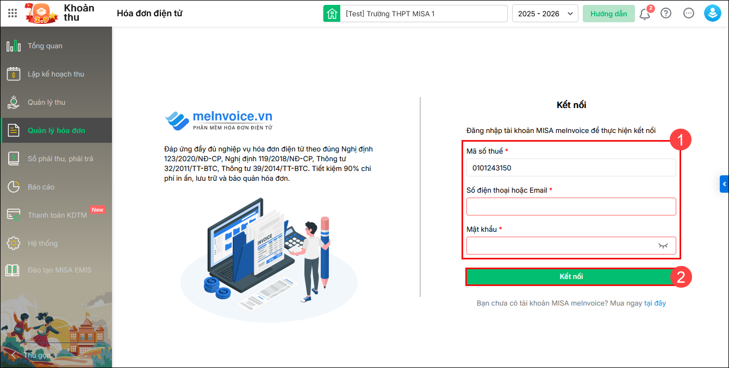Follow the tại đây purchase link

(x=655, y=303)
